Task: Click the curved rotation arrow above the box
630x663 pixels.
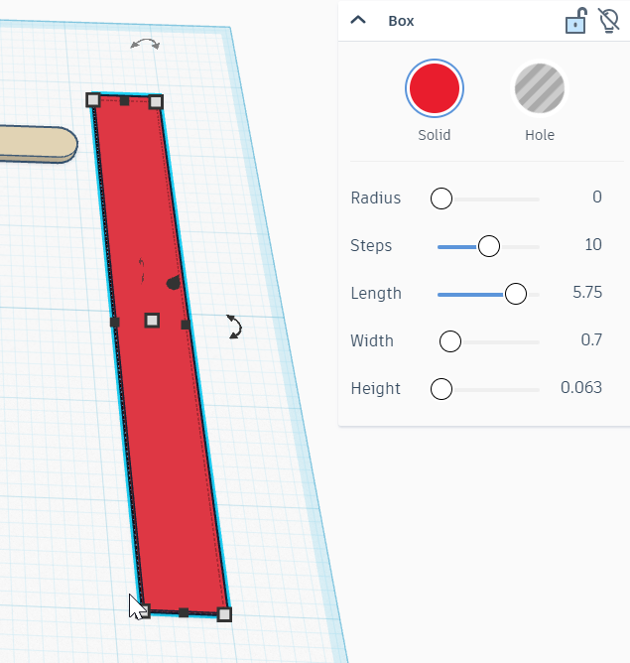Action: pos(145,45)
